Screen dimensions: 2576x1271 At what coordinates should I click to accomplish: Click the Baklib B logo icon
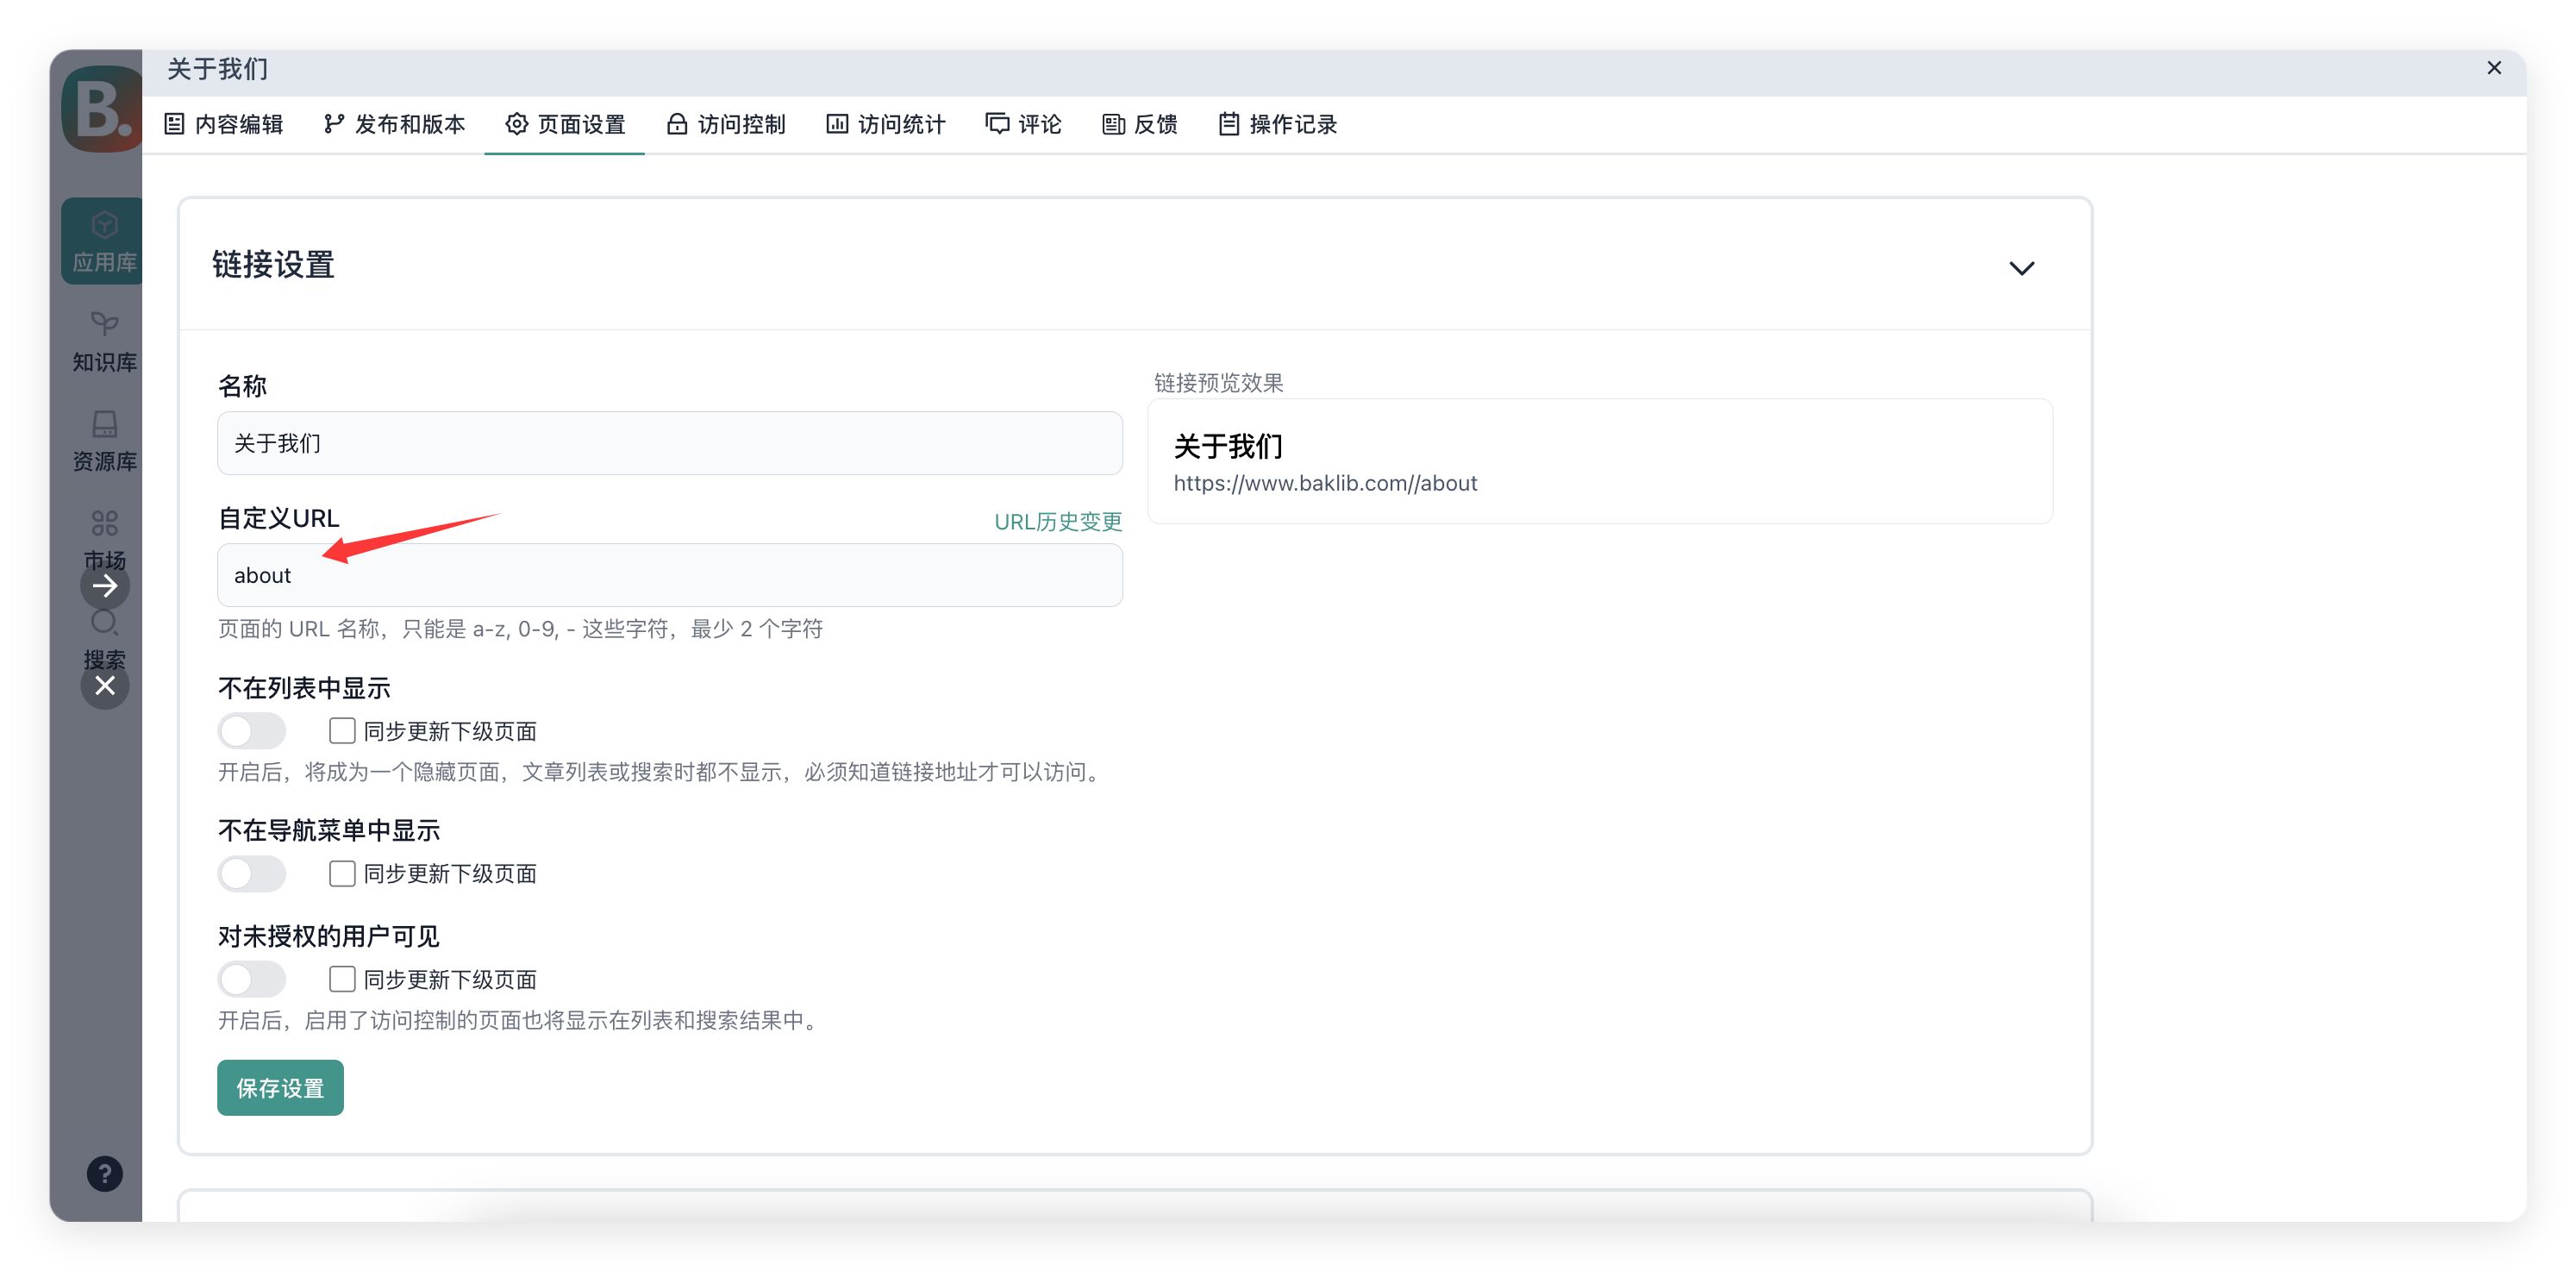tap(101, 108)
